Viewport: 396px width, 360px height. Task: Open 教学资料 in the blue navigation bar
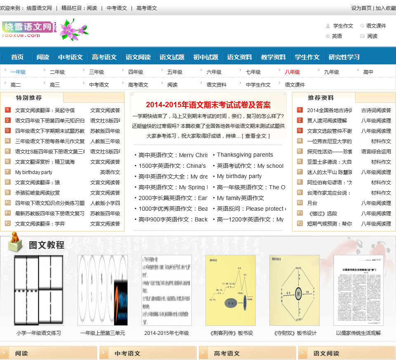[273, 57]
